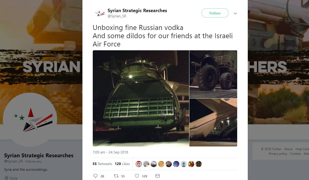
Task: Click the retweet arrows icon
Action: click(116, 176)
